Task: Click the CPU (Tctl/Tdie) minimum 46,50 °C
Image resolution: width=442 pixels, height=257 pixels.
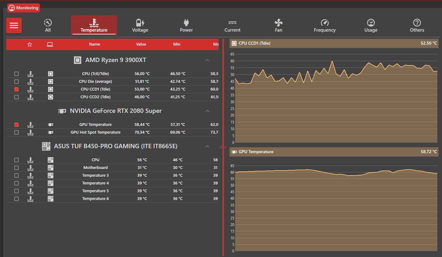Action: click(178, 74)
